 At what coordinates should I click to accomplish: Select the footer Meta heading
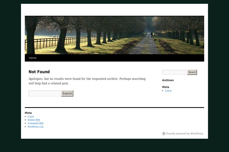click(28, 113)
